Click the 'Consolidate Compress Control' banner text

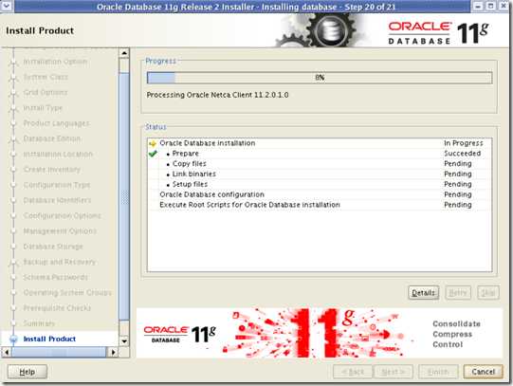tap(456, 334)
